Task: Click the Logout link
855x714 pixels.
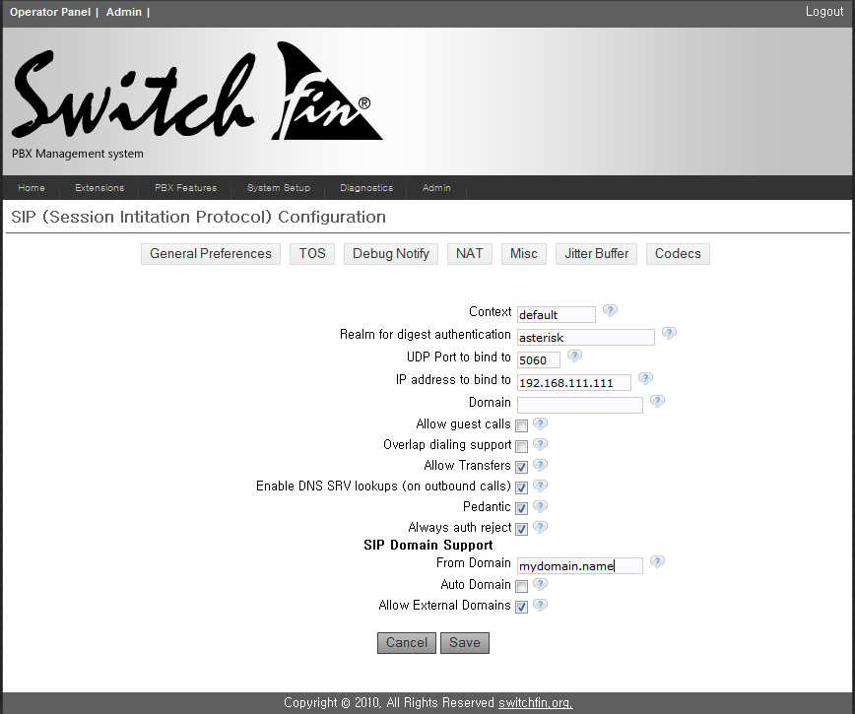Action: pyautogui.click(x=823, y=12)
